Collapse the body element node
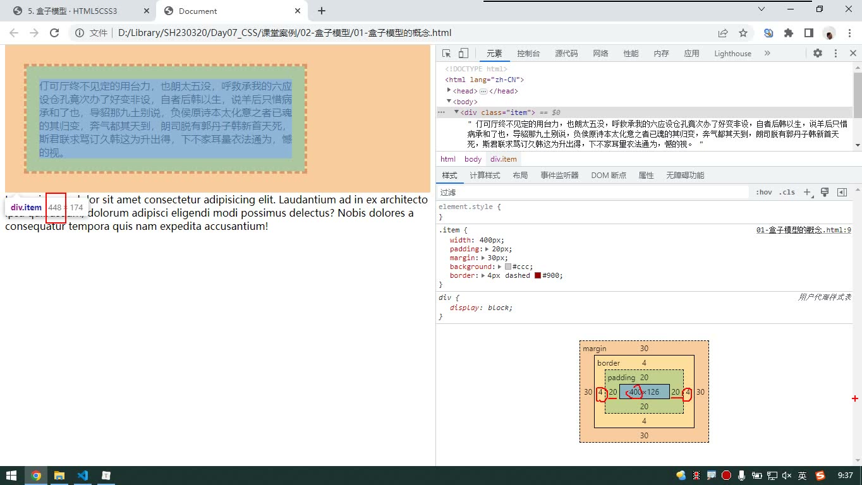 point(449,101)
